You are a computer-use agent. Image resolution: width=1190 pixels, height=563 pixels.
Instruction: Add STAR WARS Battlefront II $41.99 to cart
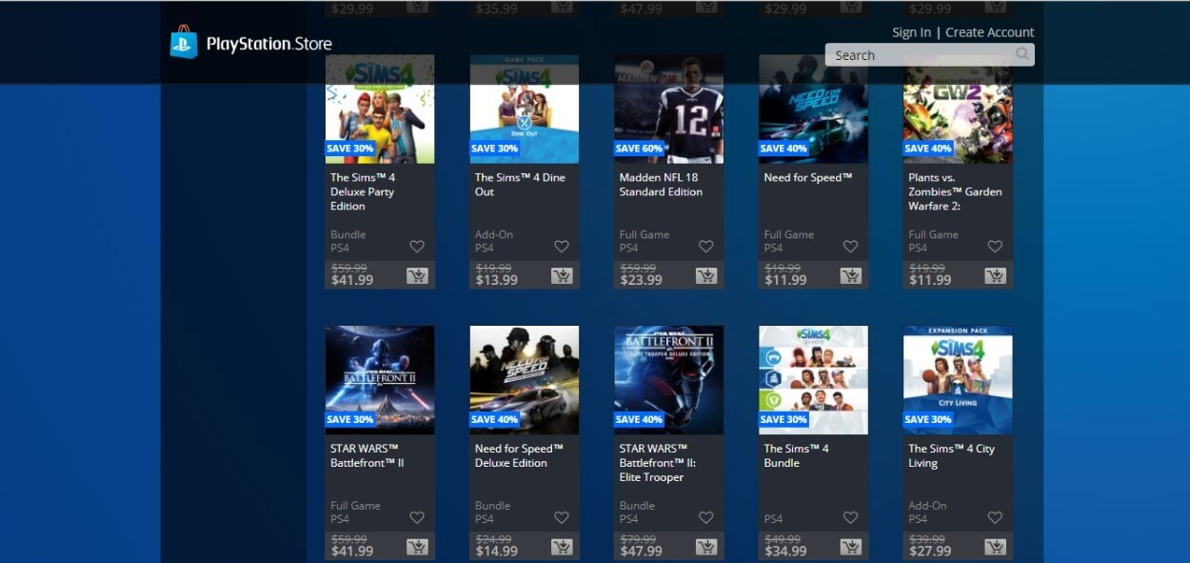[417, 548]
